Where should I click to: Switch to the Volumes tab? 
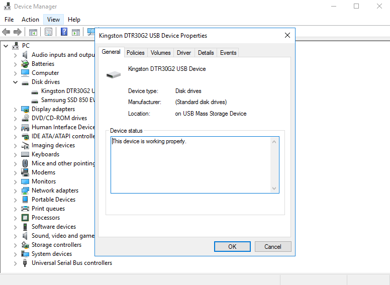[x=161, y=53]
